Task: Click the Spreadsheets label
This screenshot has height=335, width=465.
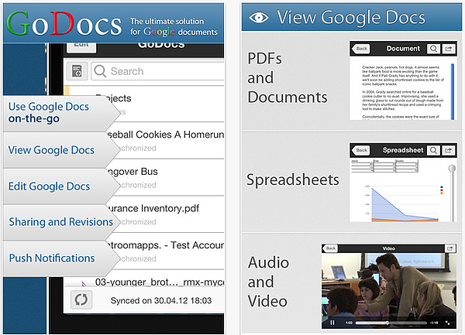Action: click(x=293, y=179)
